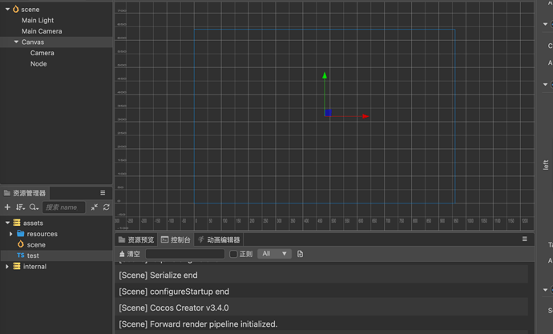
Task: Click the green Y-axis gizmo arrow
Action: [x=325, y=75]
